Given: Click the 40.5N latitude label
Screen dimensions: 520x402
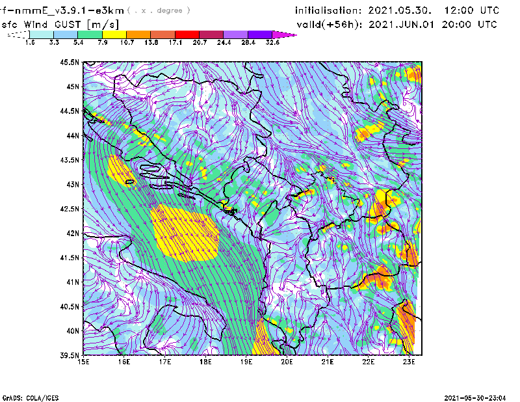Looking at the screenshot, I should pyautogui.click(x=70, y=306).
